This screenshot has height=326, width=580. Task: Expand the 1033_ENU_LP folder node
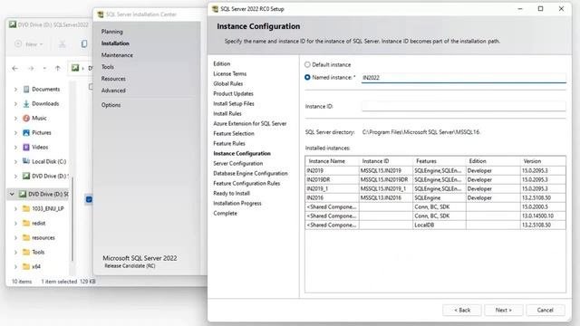tap(15, 209)
